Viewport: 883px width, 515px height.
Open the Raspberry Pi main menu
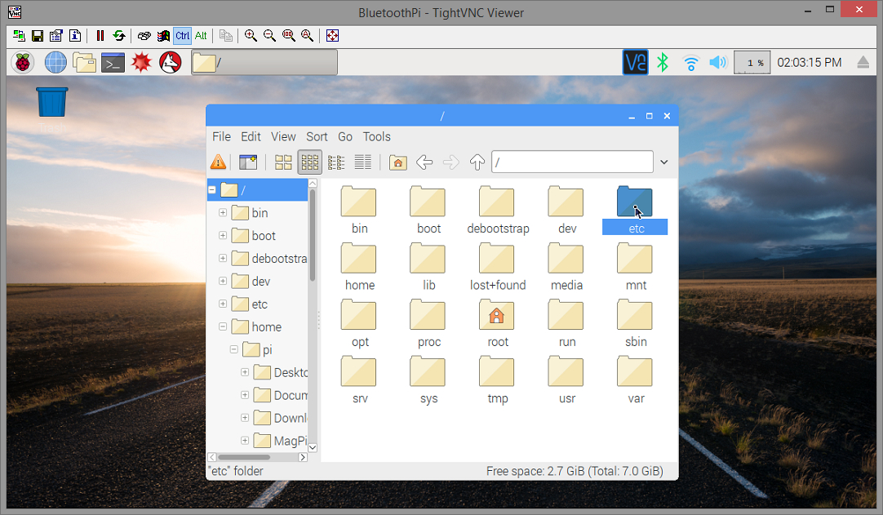(23, 63)
